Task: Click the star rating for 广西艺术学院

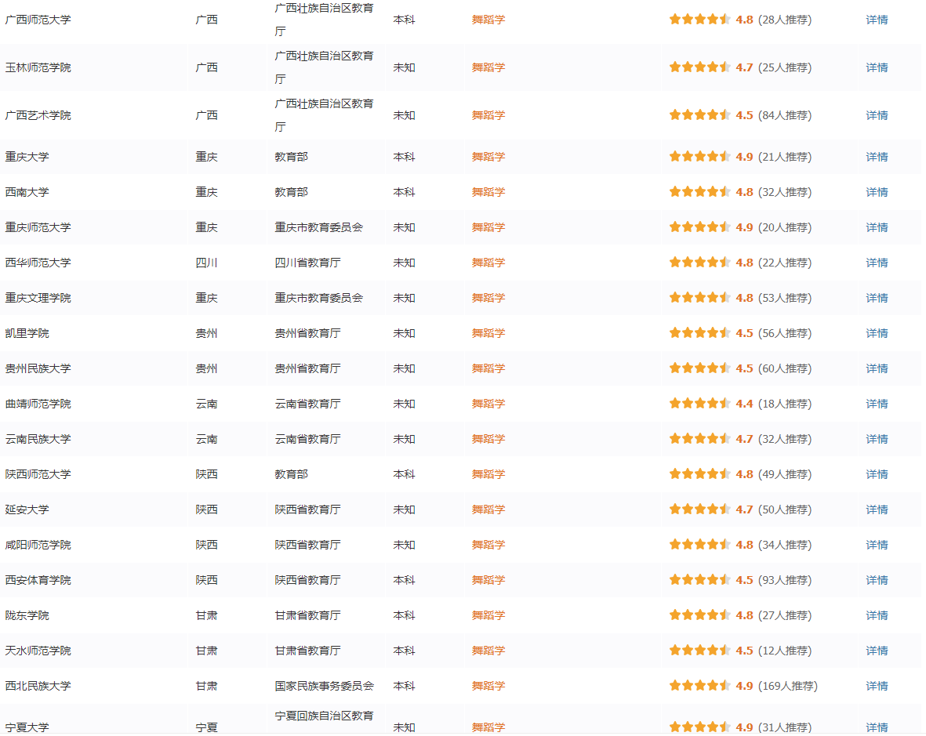Action: (700, 115)
